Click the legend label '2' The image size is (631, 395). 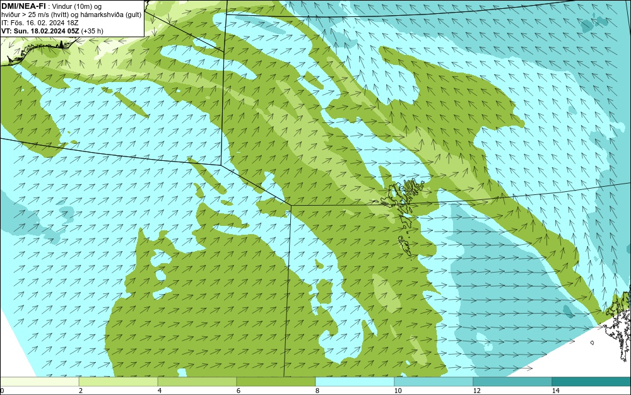point(81,391)
